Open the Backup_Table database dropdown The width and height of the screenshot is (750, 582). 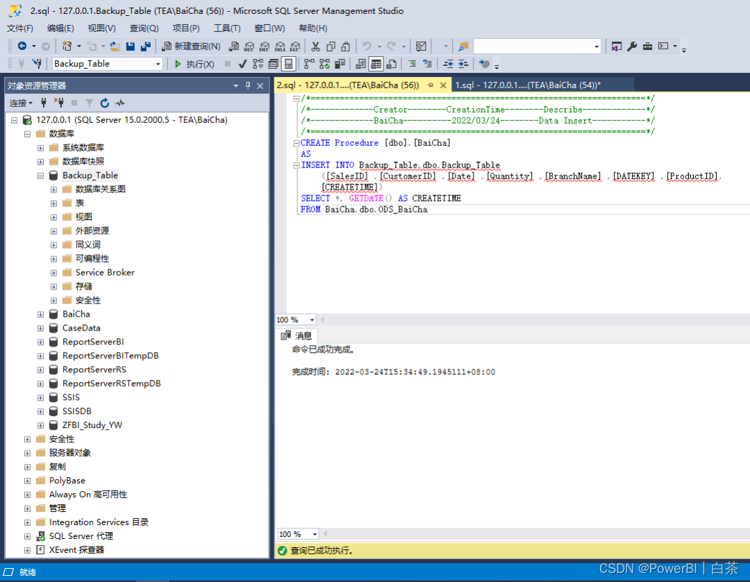(x=158, y=64)
